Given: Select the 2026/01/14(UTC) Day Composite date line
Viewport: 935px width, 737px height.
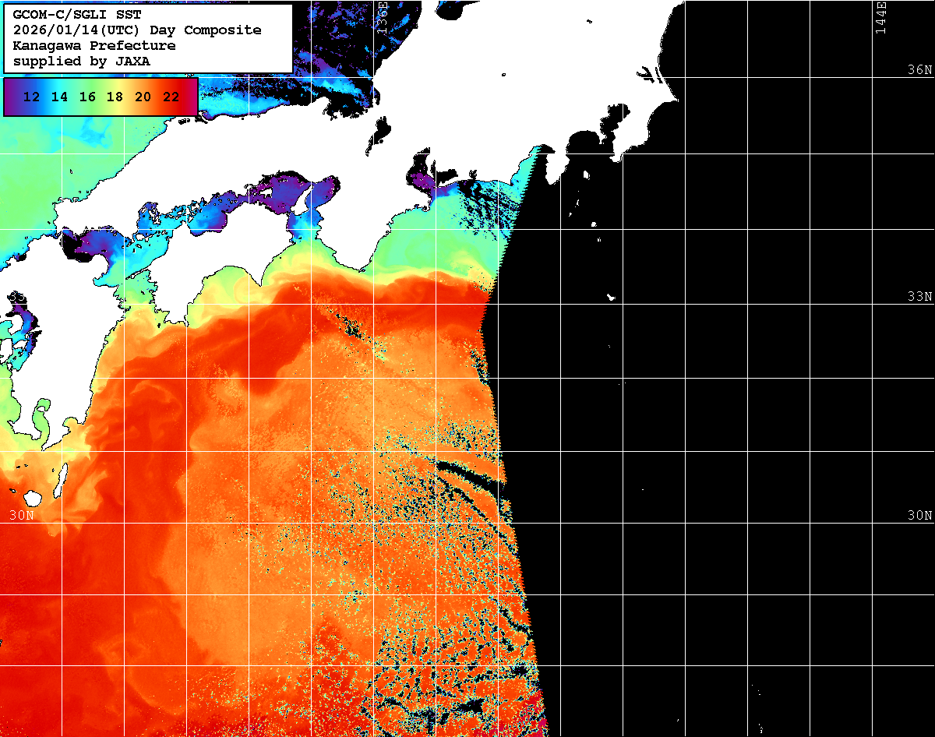Looking at the screenshot, I should 137,30.
